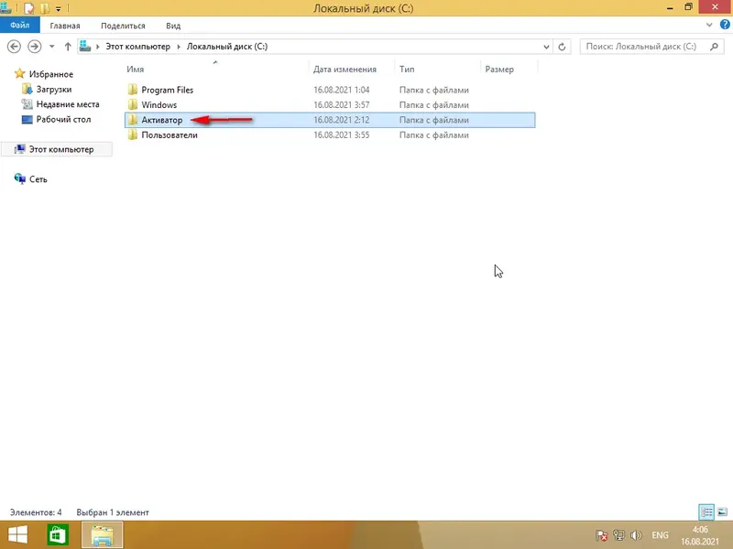Click the Избранное star icon

pos(19,74)
